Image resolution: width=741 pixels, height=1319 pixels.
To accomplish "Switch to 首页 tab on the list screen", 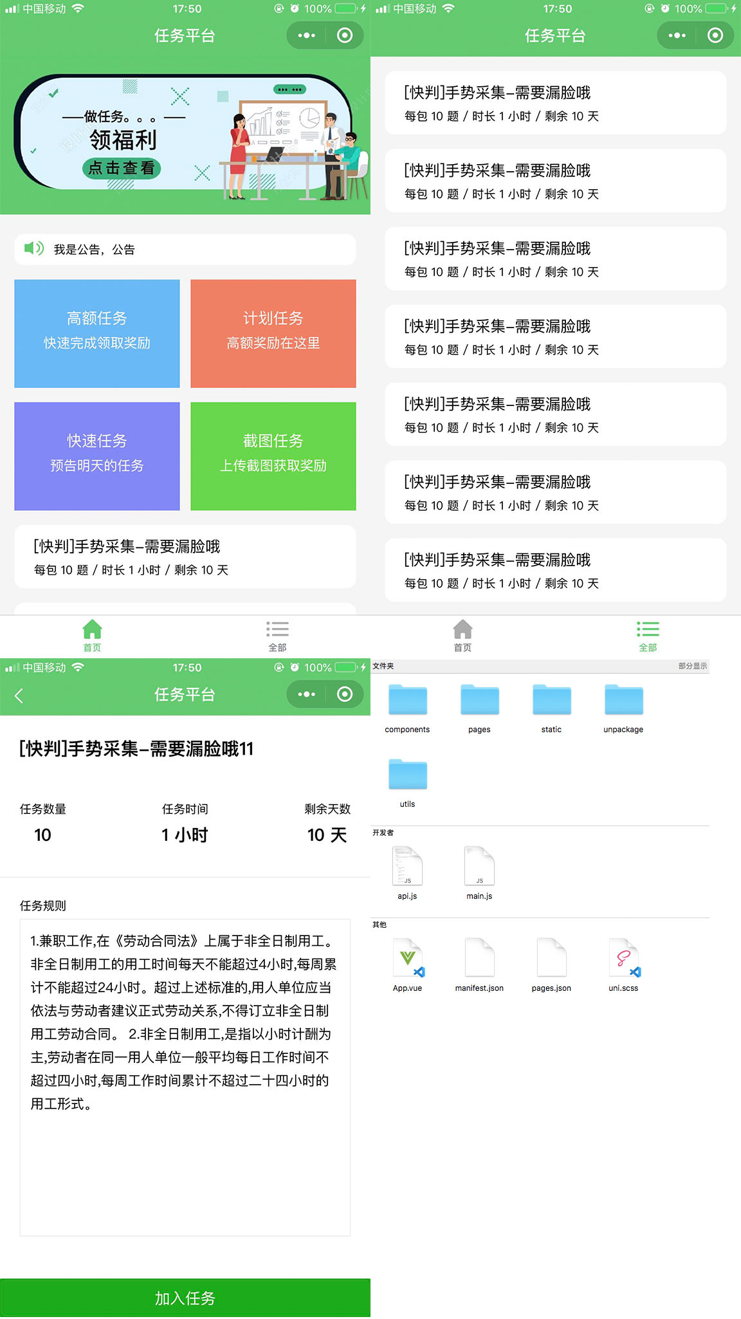I will [462, 635].
